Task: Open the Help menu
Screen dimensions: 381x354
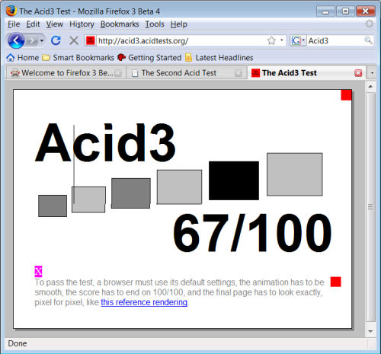Action: pos(179,24)
